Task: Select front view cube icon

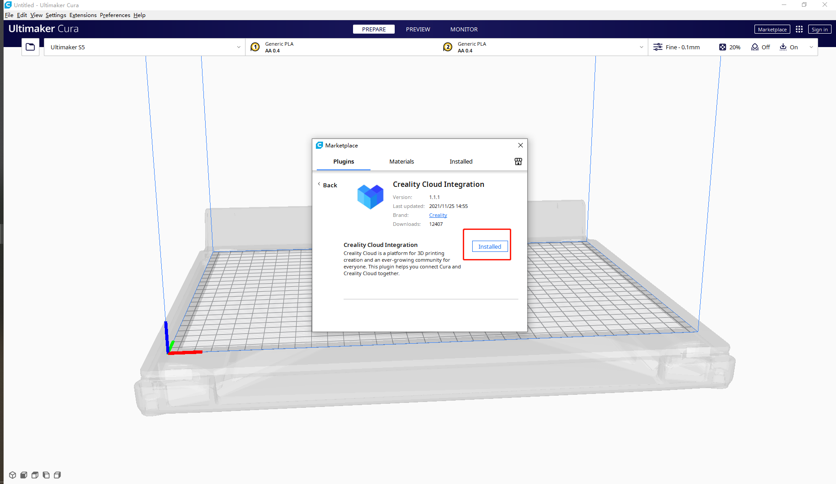Action: tap(24, 475)
